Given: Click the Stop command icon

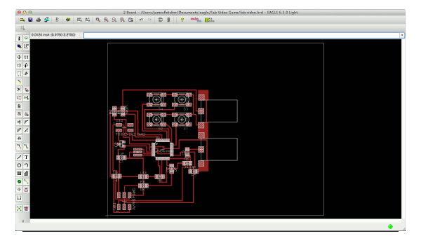Looking at the screenshot, I should 160,20.
